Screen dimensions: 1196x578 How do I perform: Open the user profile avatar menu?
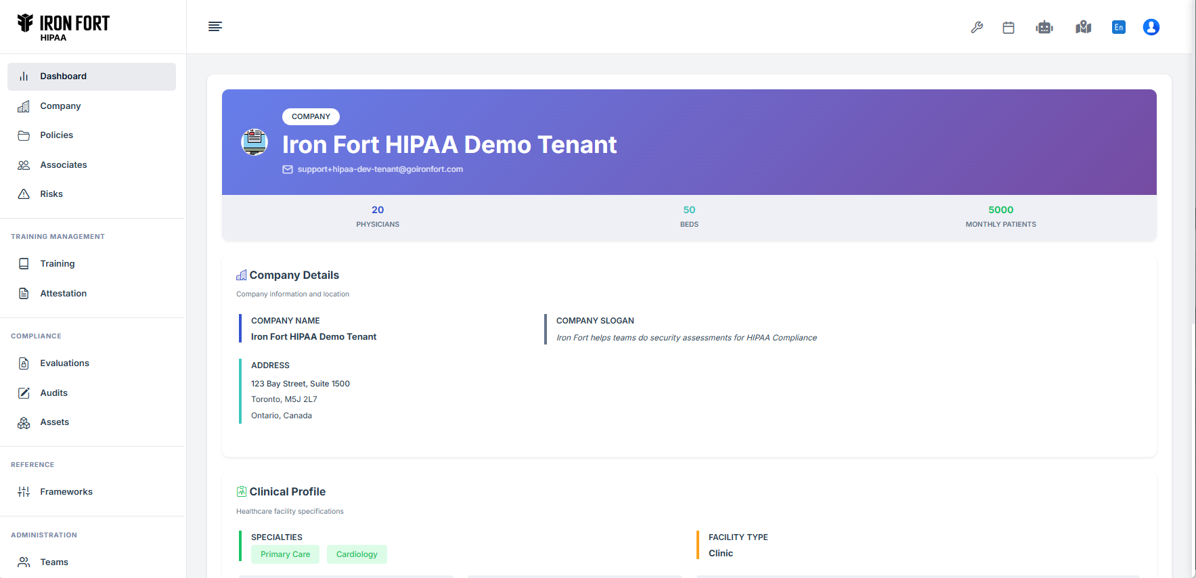(1151, 27)
